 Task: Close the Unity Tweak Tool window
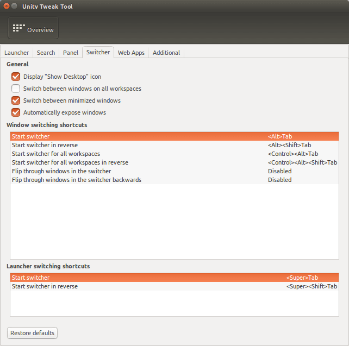[7, 6]
